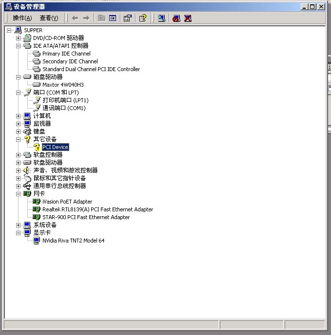Select Realtek RTL8139(A) PCI Fast Ethernet Adapter
The width and height of the screenshot is (331, 335).
(x=98, y=209)
